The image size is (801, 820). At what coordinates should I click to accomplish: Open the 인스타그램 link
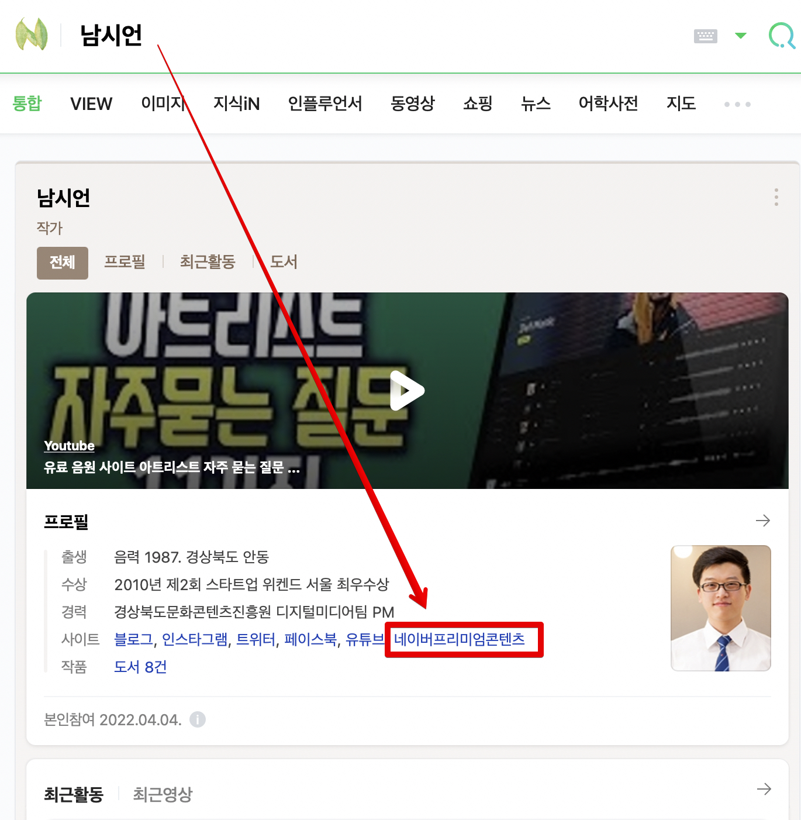pyautogui.click(x=195, y=639)
